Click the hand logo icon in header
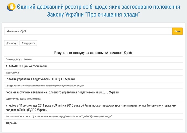The image size is (187, 133). pos(11,7)
